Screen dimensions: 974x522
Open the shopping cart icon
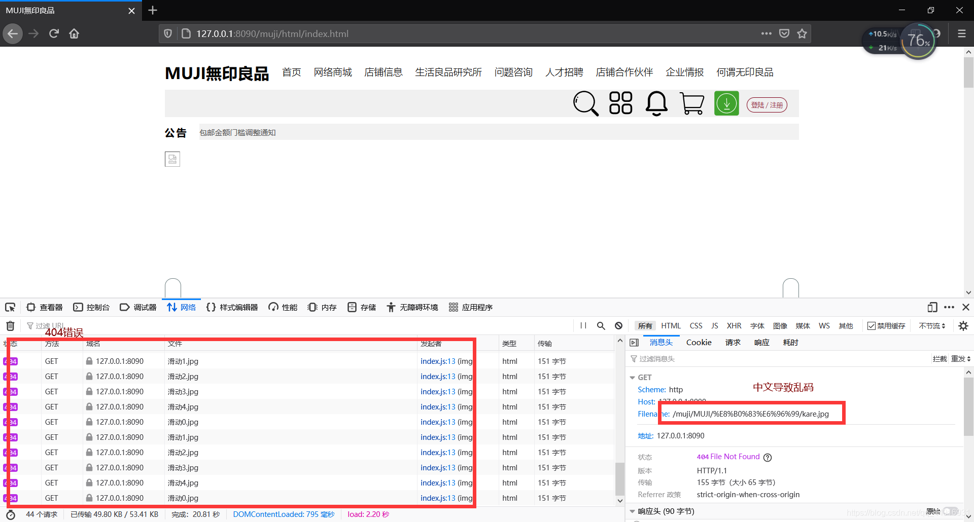(692, 103)
